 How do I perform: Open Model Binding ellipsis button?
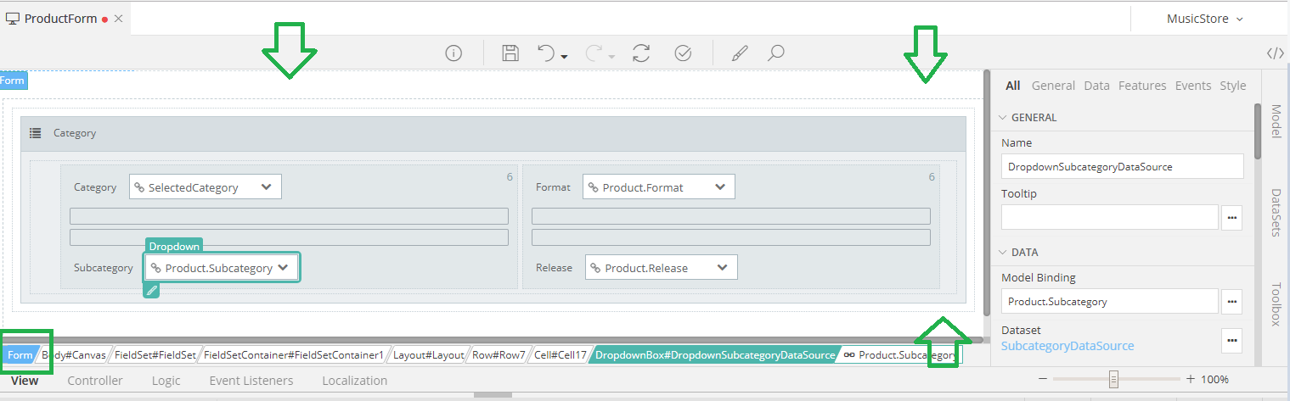pos(1232,301)
